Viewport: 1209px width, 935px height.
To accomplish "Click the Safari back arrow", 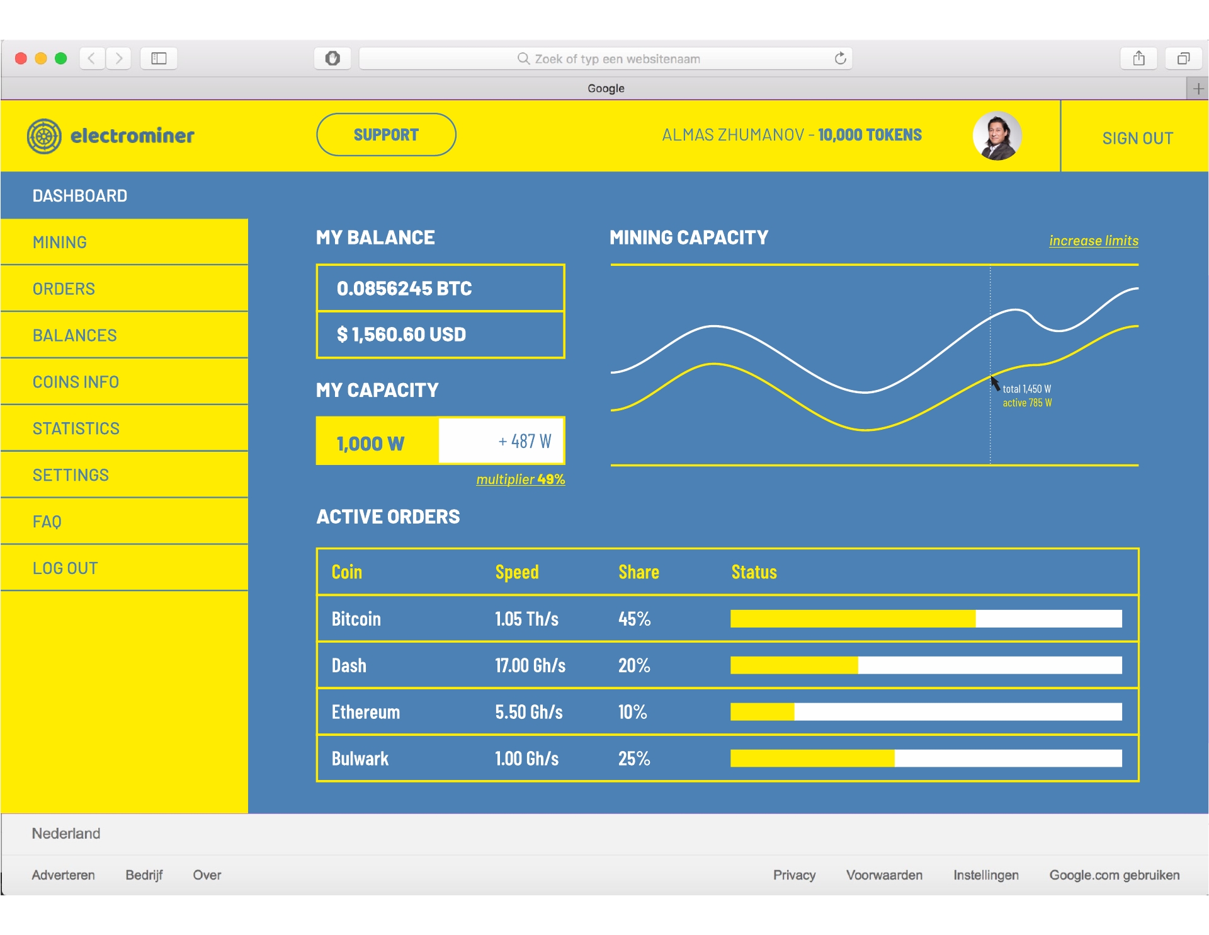I will click(92, 59).
